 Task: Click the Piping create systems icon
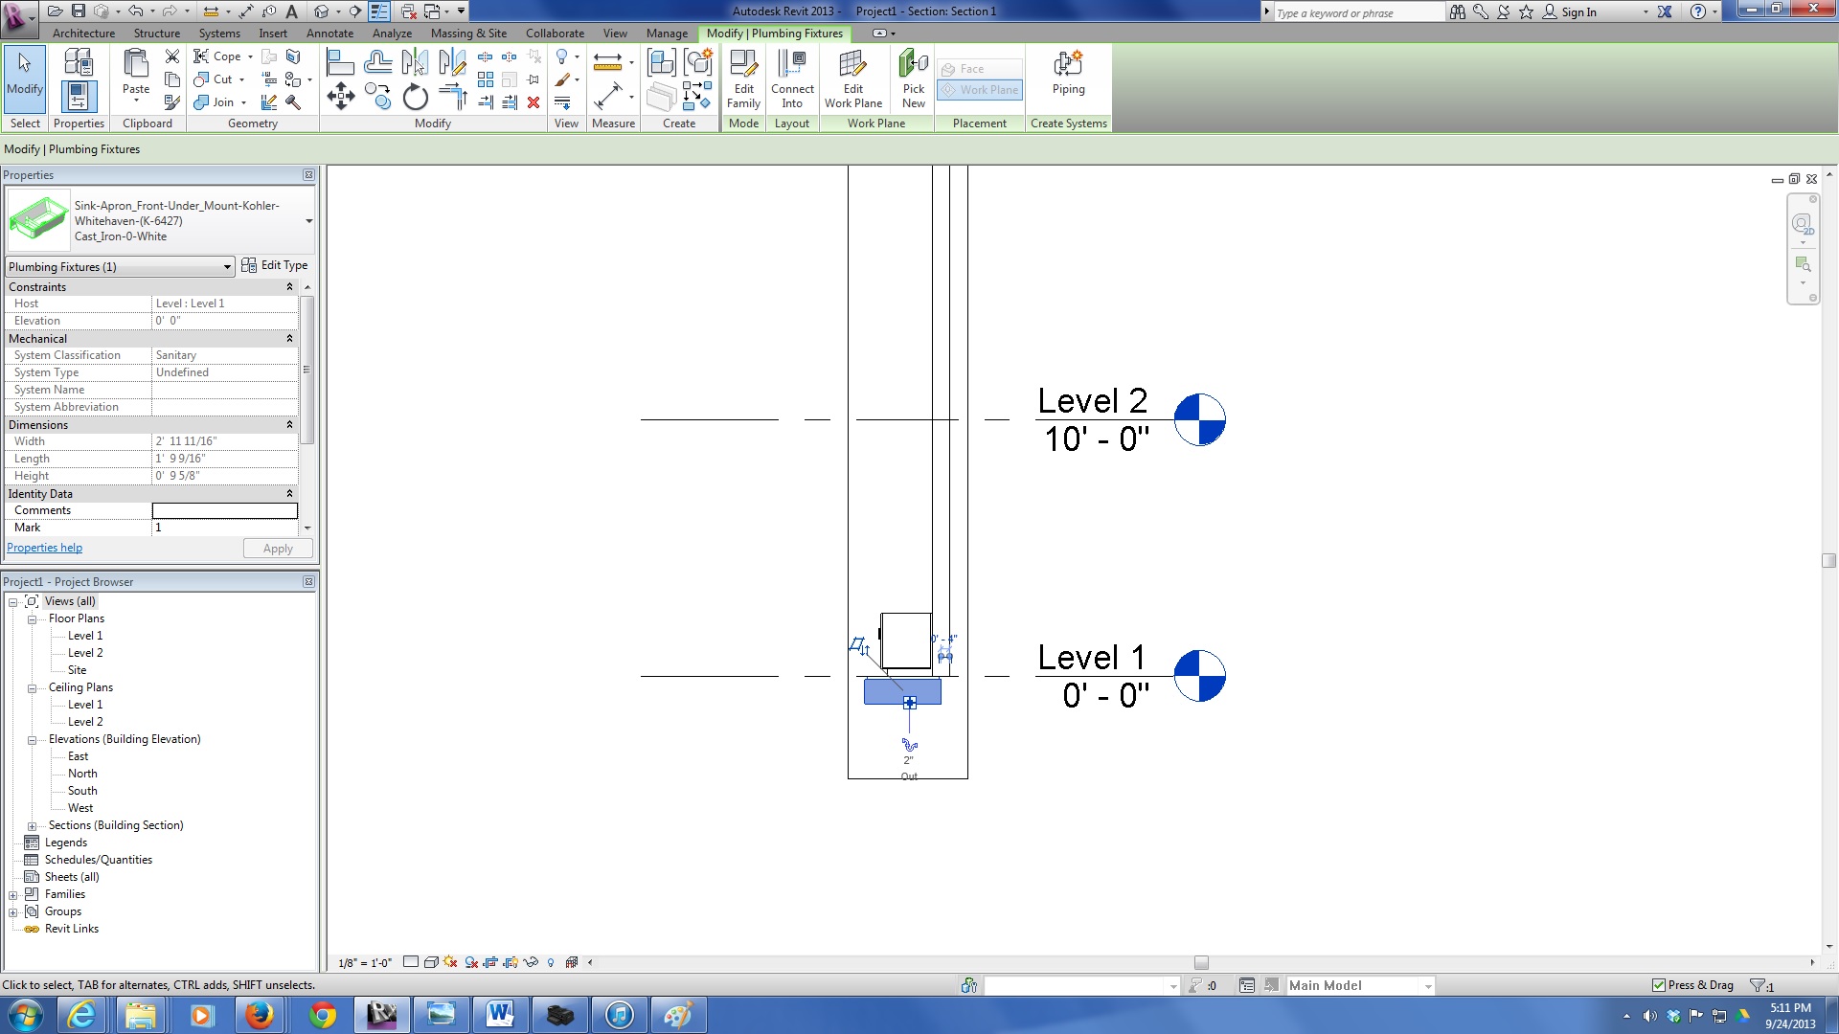(1068, 75)
